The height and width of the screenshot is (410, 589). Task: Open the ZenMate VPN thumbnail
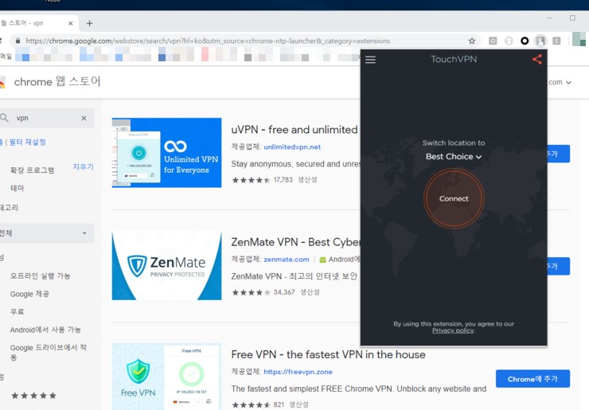pyautogui.click(x=167, y=265)
